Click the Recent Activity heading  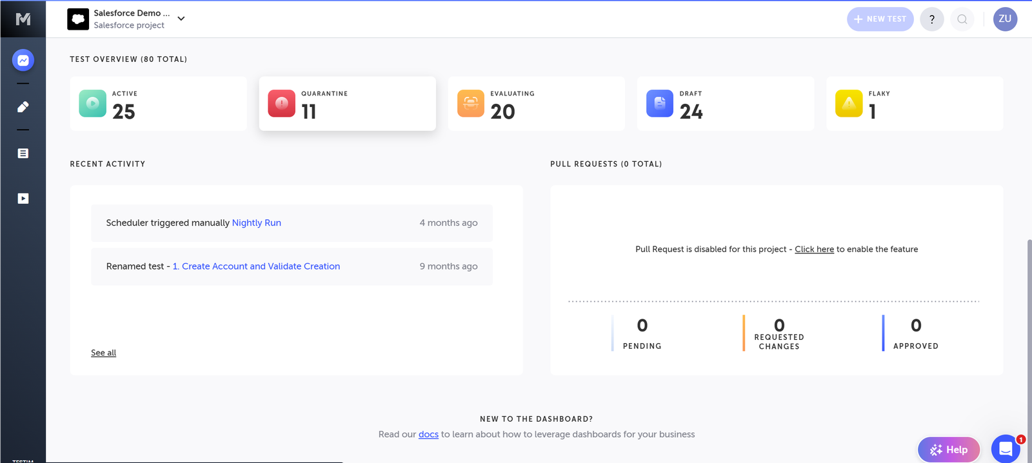108,164
